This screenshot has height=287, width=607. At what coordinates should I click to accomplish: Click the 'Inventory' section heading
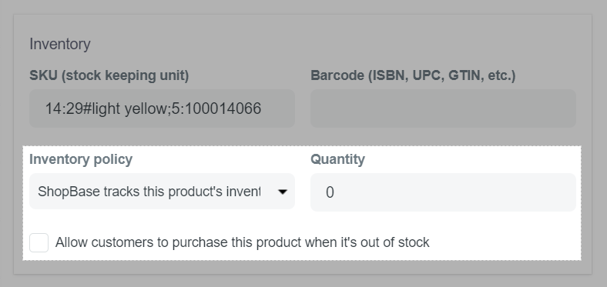60,44
